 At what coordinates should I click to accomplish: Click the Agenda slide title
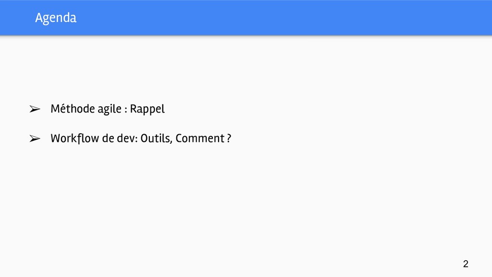[55, 18]
